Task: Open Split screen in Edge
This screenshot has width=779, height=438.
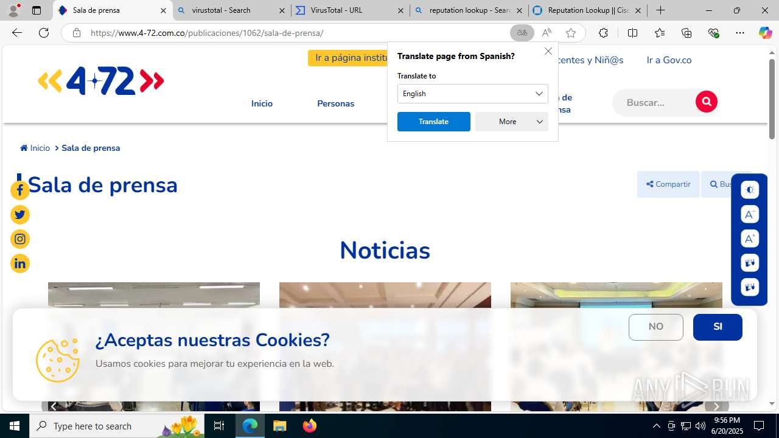Action: (632, 33)
